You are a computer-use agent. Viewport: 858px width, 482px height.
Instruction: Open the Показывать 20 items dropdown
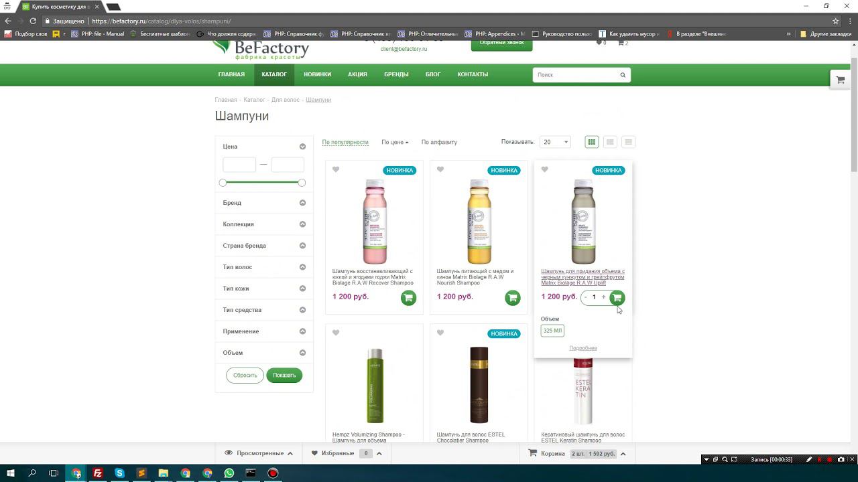pos(555,142)
